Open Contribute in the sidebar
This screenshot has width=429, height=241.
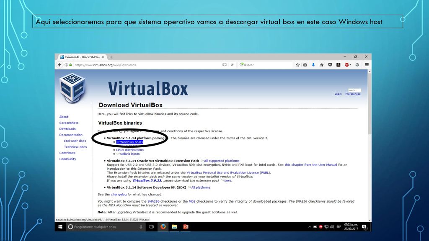67,153
